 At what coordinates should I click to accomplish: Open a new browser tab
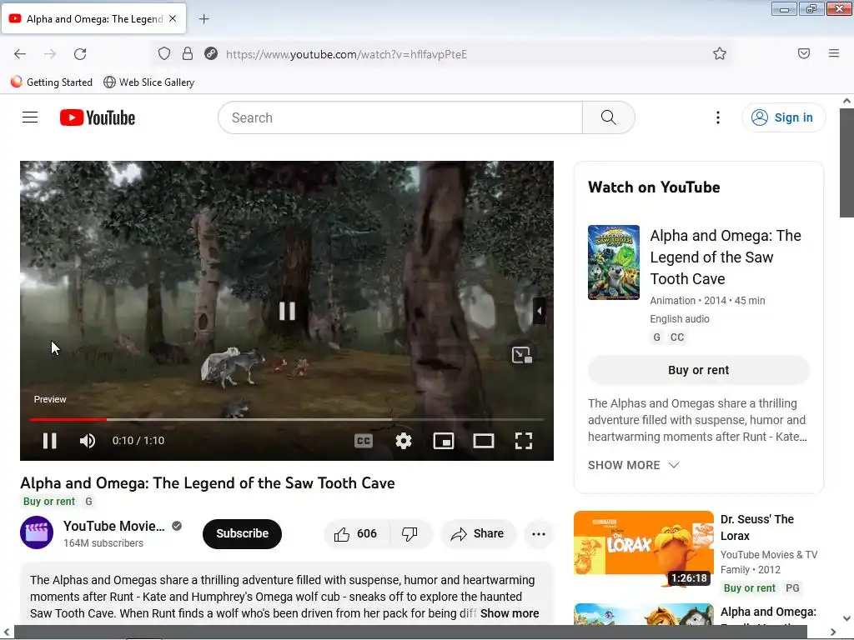click(204, 19)
